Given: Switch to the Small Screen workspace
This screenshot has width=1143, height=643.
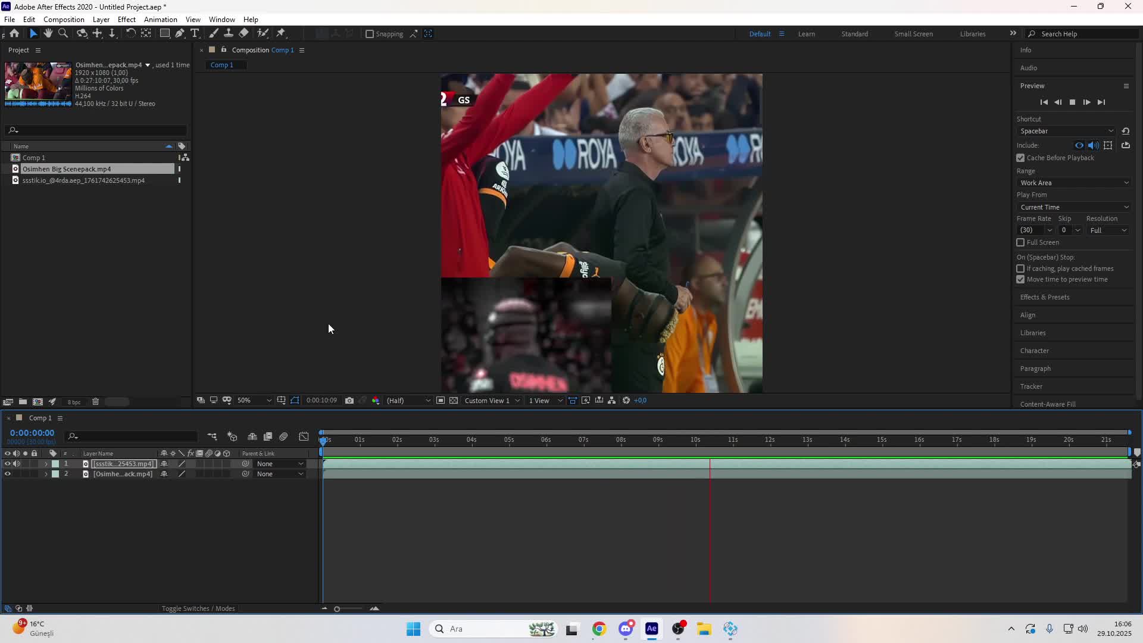Looking at the screenshot, I should [x=913, y=34].
